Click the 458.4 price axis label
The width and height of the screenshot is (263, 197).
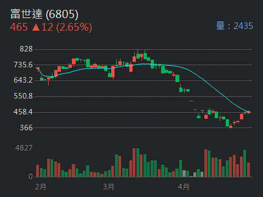[23, 112]
